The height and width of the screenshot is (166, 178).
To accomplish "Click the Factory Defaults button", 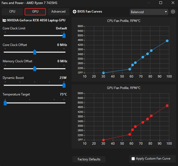I will tap(89, 159).
